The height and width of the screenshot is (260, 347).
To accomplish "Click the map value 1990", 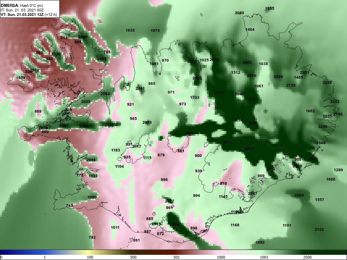I will click(92, 197).
